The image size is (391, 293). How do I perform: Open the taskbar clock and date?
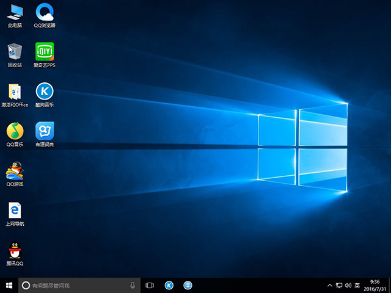click(375, 285)
